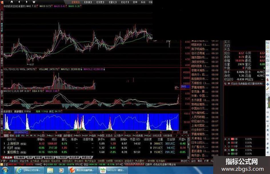Select the pencil drawing tool icon
Viewport: 270px width, 174px height.
click(x=268, y=89)
